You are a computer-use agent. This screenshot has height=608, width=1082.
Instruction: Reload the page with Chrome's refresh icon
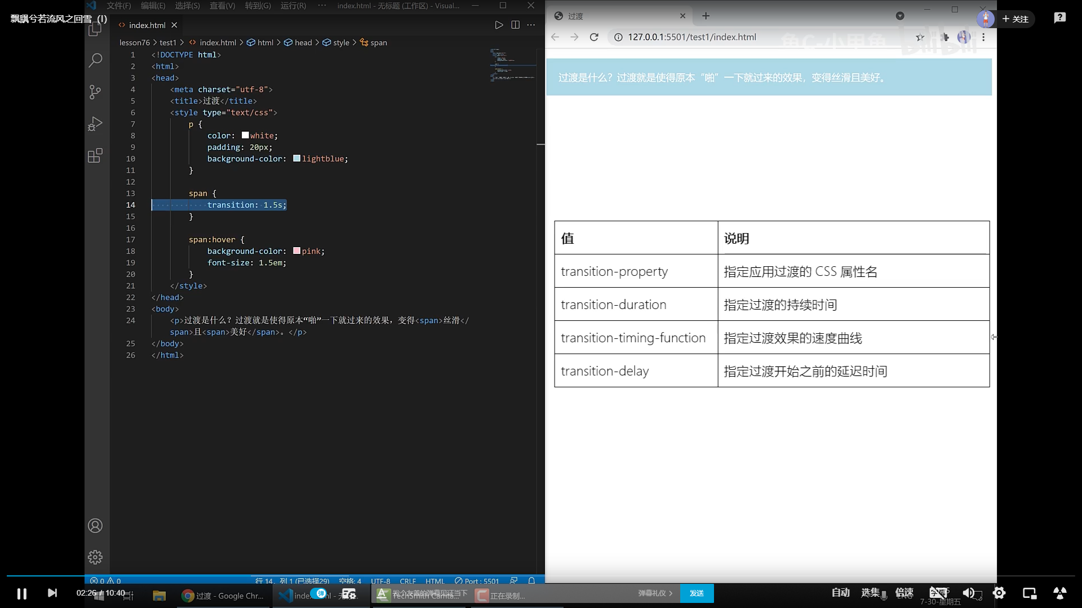595,37
